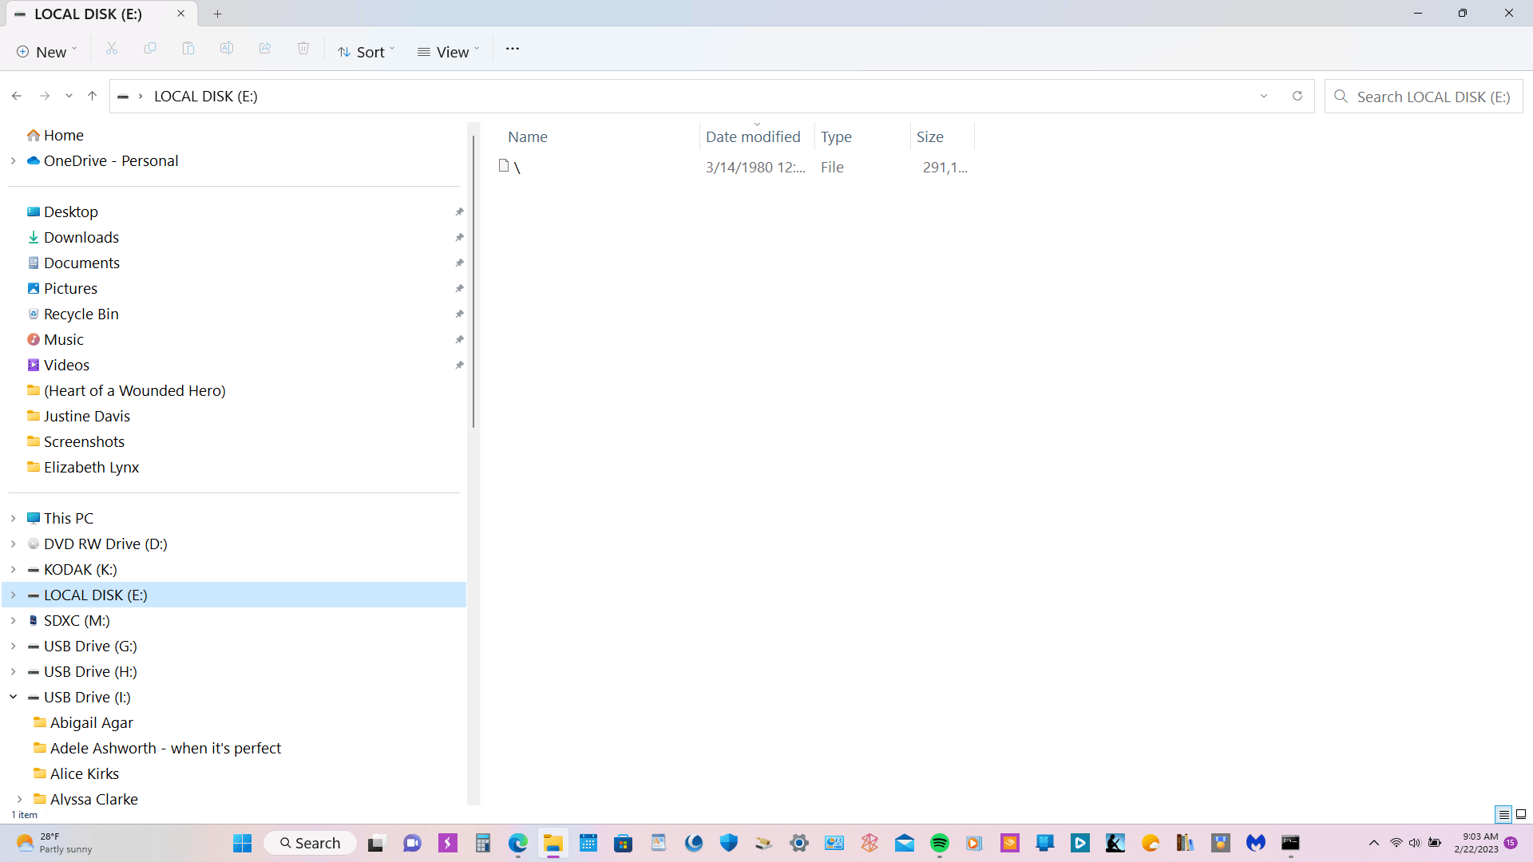Expand the This PC tree node
Viewport: 1533px width, 862px height.
pos(14,518)
